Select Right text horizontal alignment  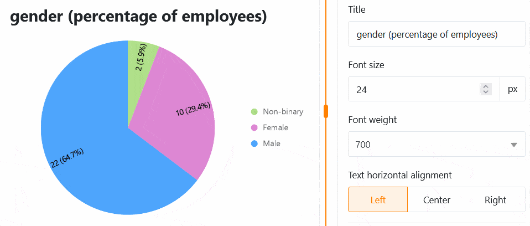(x=495, y=200)
